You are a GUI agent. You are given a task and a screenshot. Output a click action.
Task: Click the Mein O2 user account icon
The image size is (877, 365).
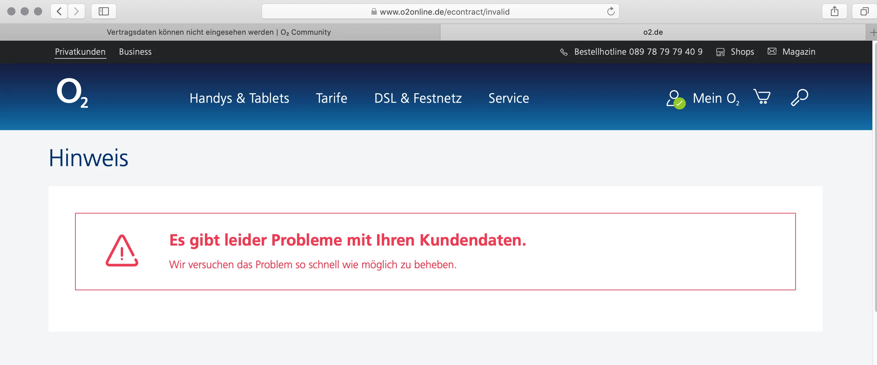675,99
